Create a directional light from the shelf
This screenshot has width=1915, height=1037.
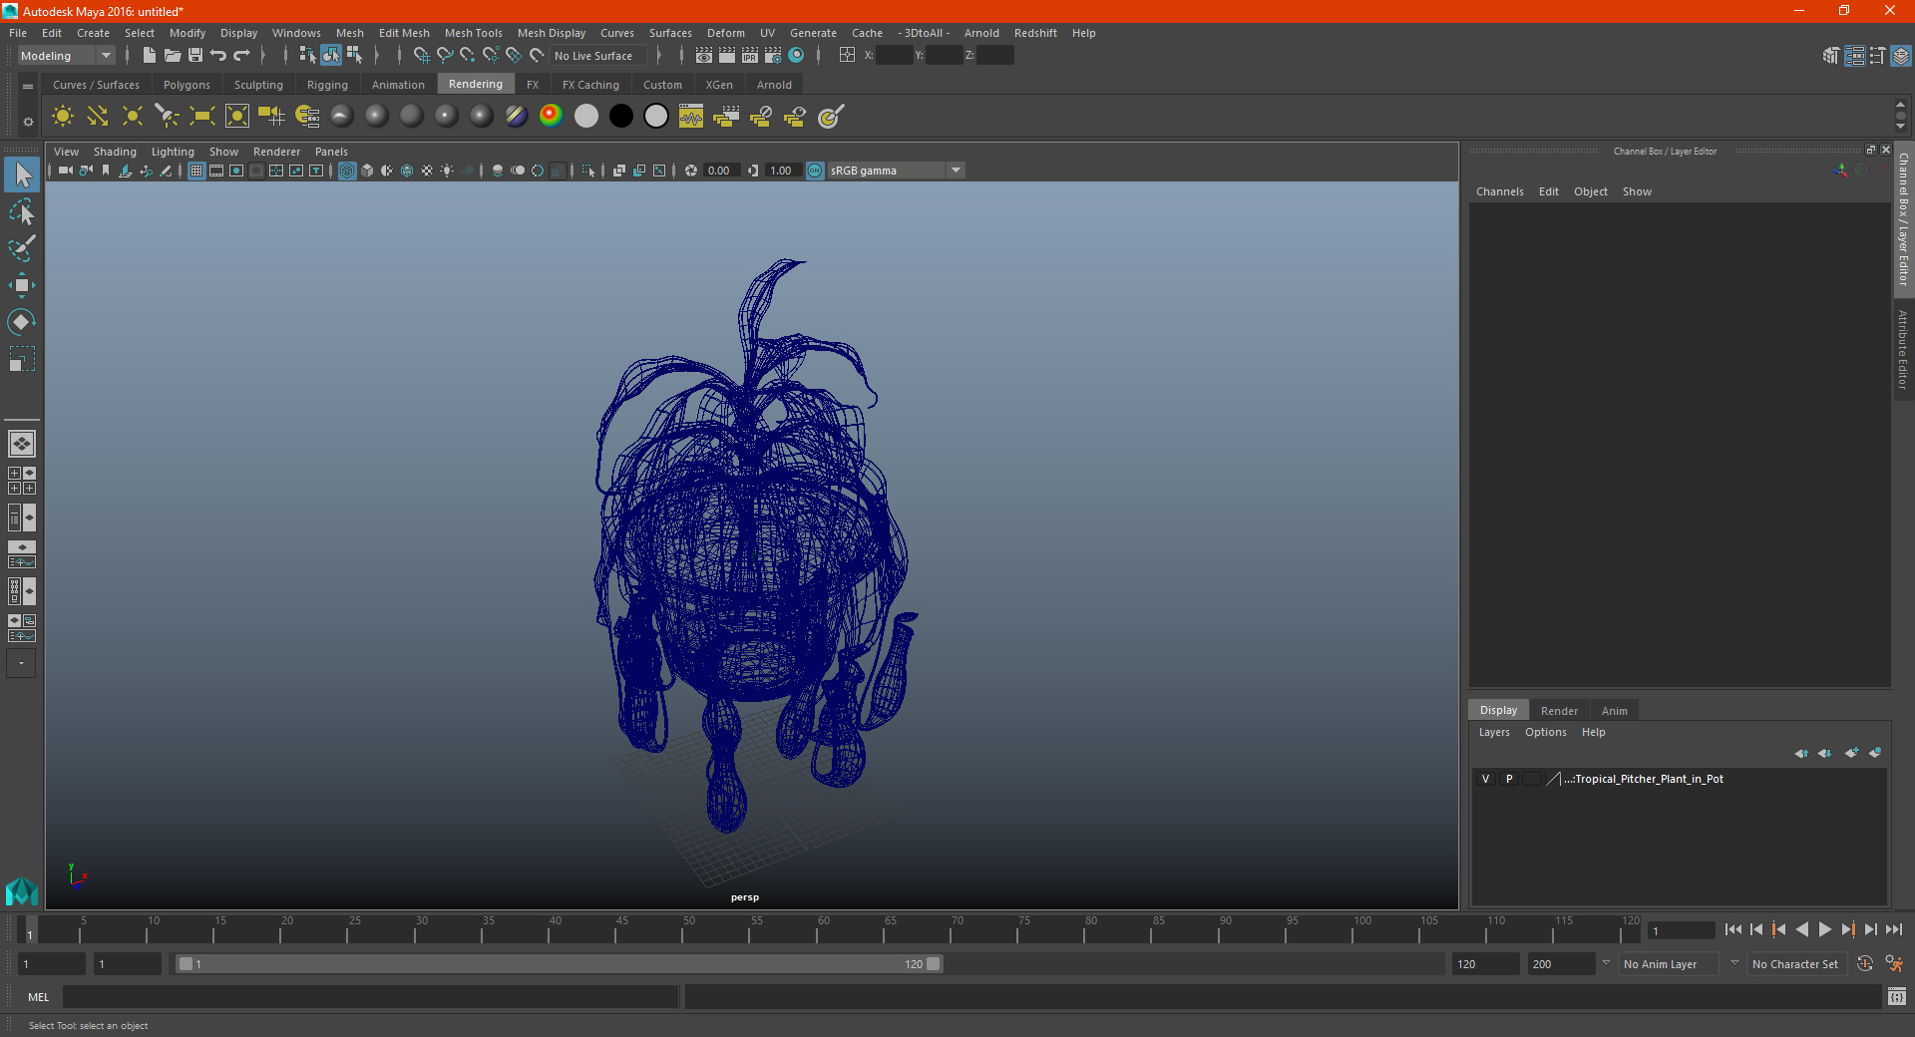point(97,117)
